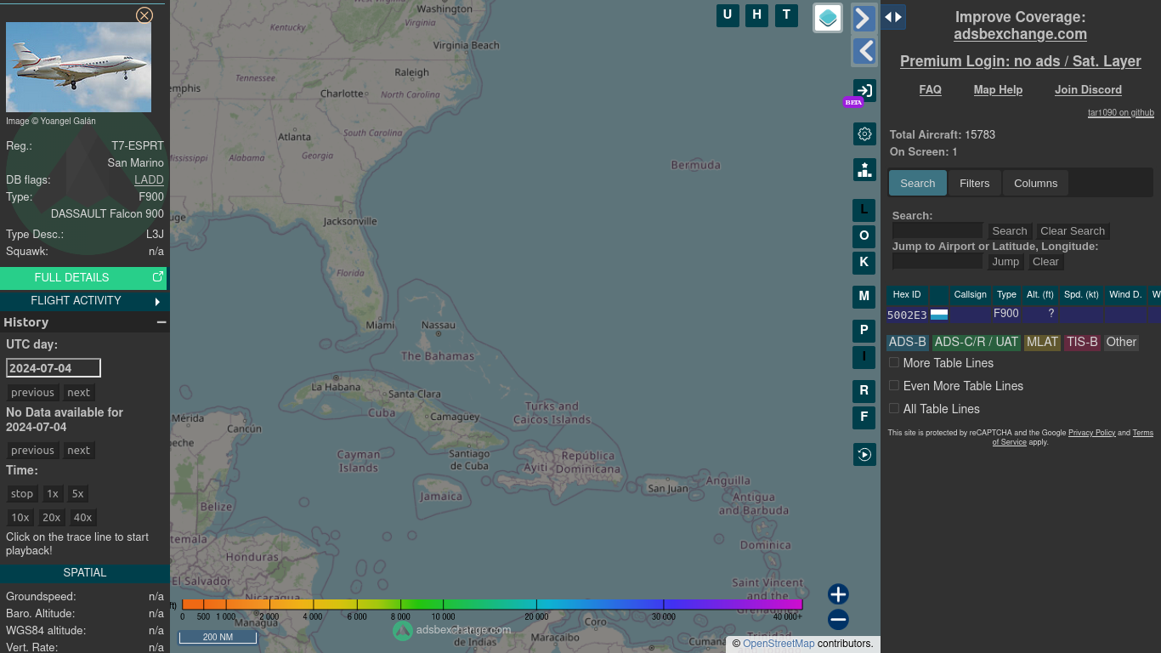The width and height of the screenshot is (1161, 653).
Task: Zoom in on the map
Action: tap(838, 594)
